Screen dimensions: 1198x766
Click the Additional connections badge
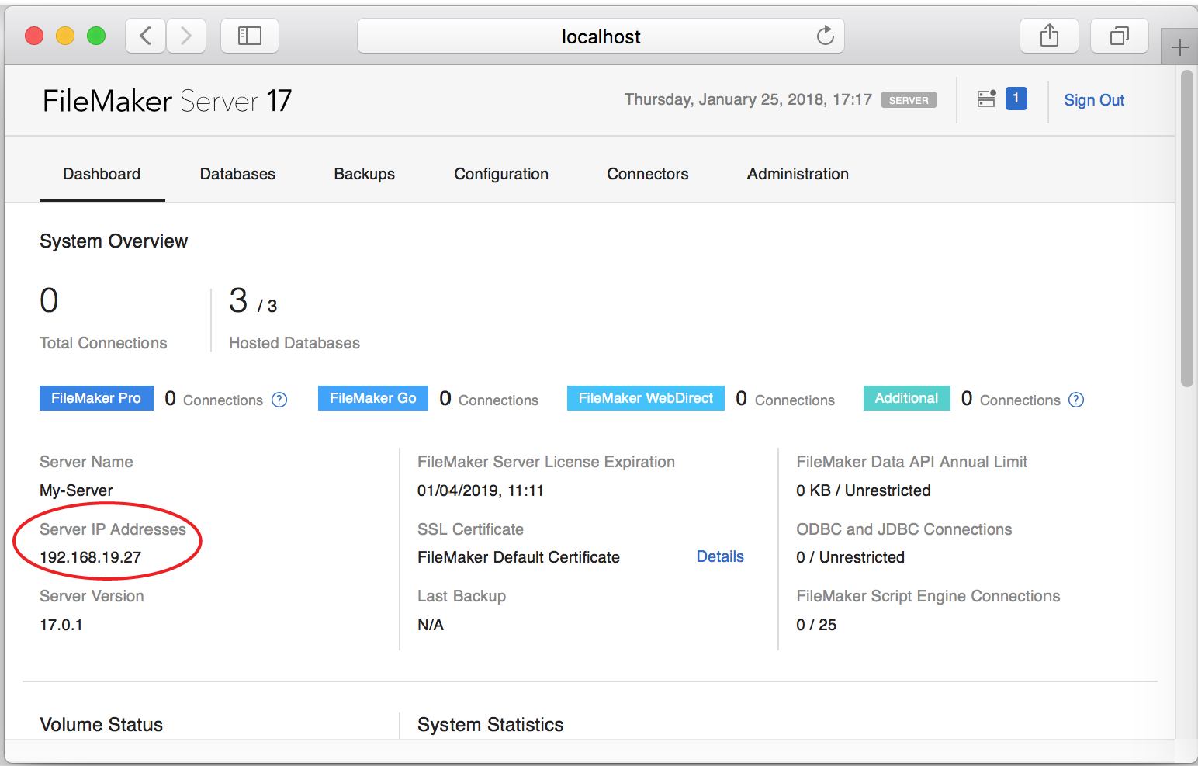pos(906,398)
